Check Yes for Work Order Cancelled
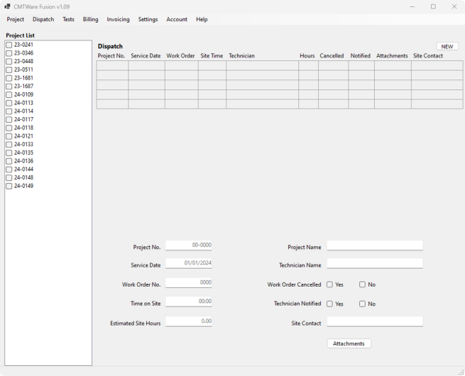The height and width of the screenshot is (376, 465). [x=330, y=284]
